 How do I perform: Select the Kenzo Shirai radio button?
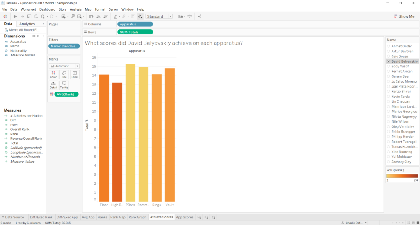[388, 91]
